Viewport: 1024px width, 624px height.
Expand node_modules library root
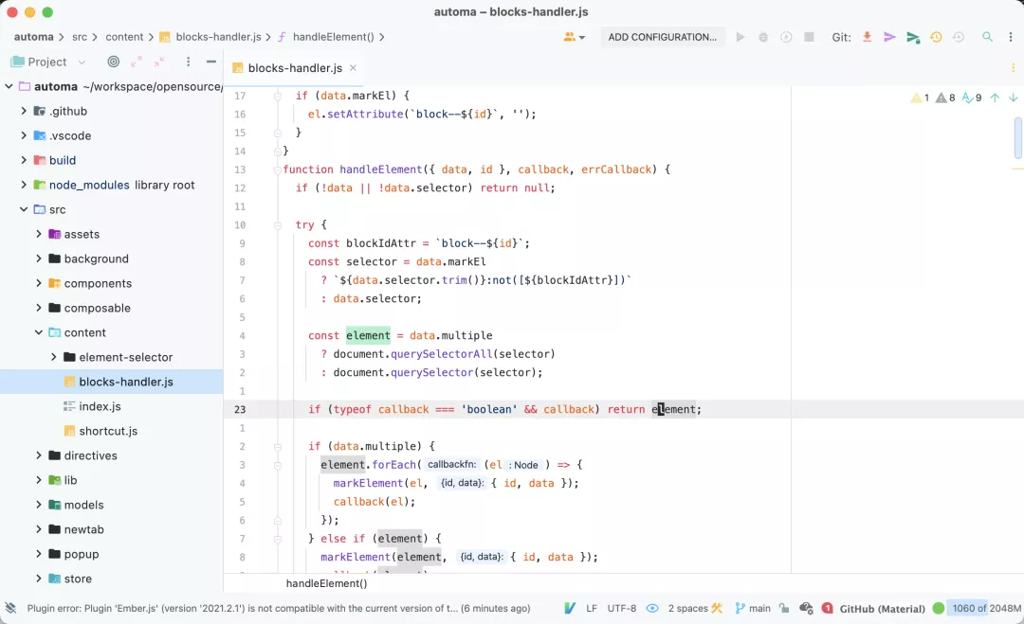click(x=24, y=185)
